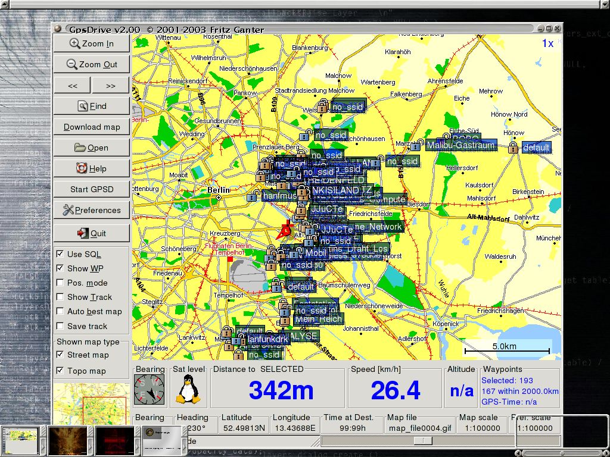Enable the Pos. mode checkbox
610x457 pixels.
(x=60, y=283)
